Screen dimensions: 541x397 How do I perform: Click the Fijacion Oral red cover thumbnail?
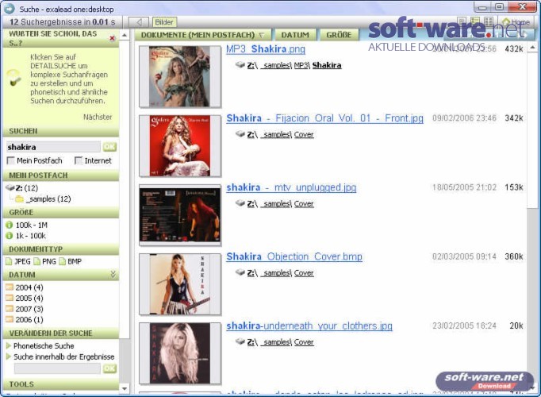click(180, 146)
